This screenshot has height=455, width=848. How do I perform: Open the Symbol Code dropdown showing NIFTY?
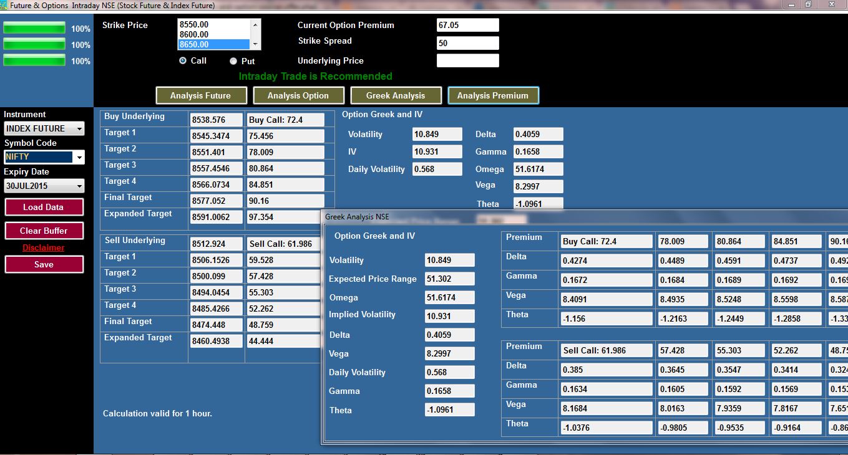pyautogui.click(x=44, y=157)
